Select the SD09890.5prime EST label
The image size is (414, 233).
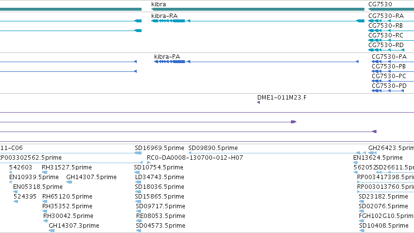tap(213, 148)
